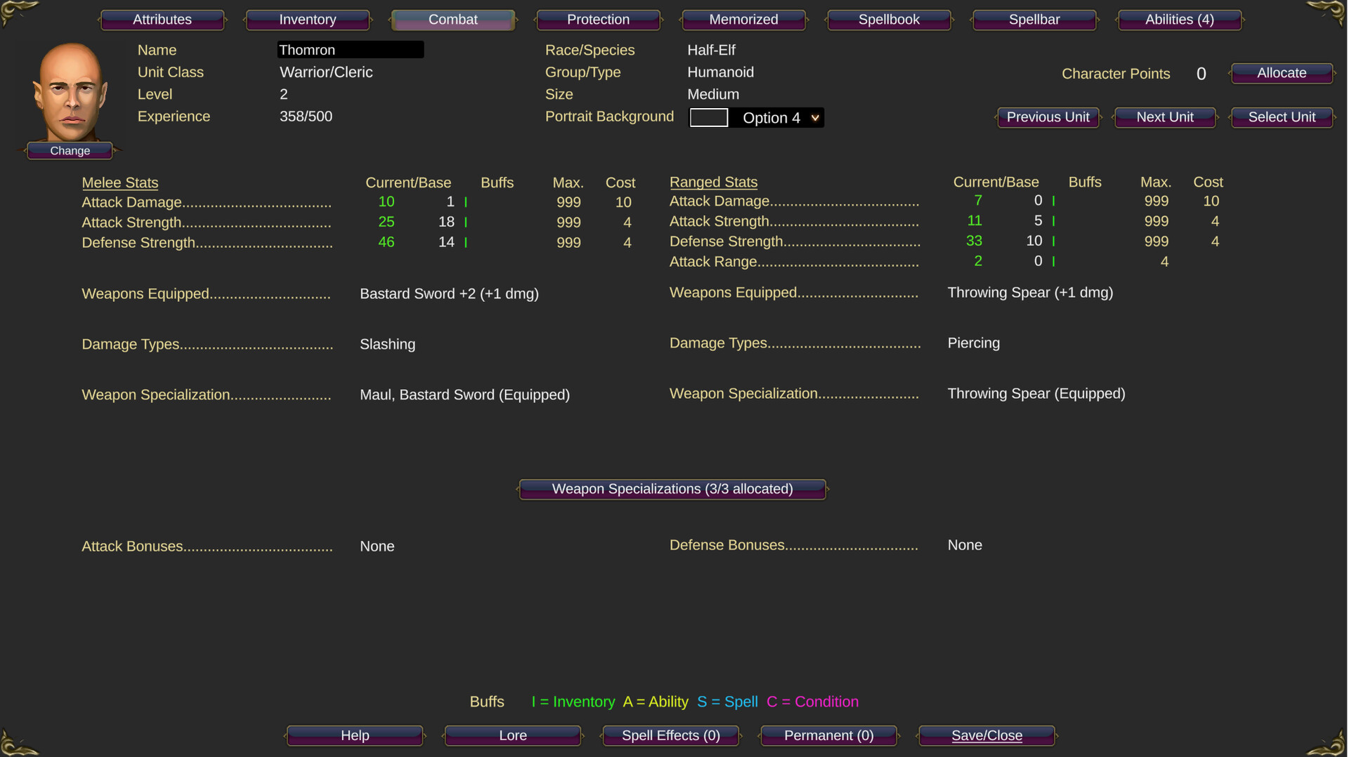
Task: Open Weapon Specializations (3/3 allocated) panel
Action: (x=672, y=489)
